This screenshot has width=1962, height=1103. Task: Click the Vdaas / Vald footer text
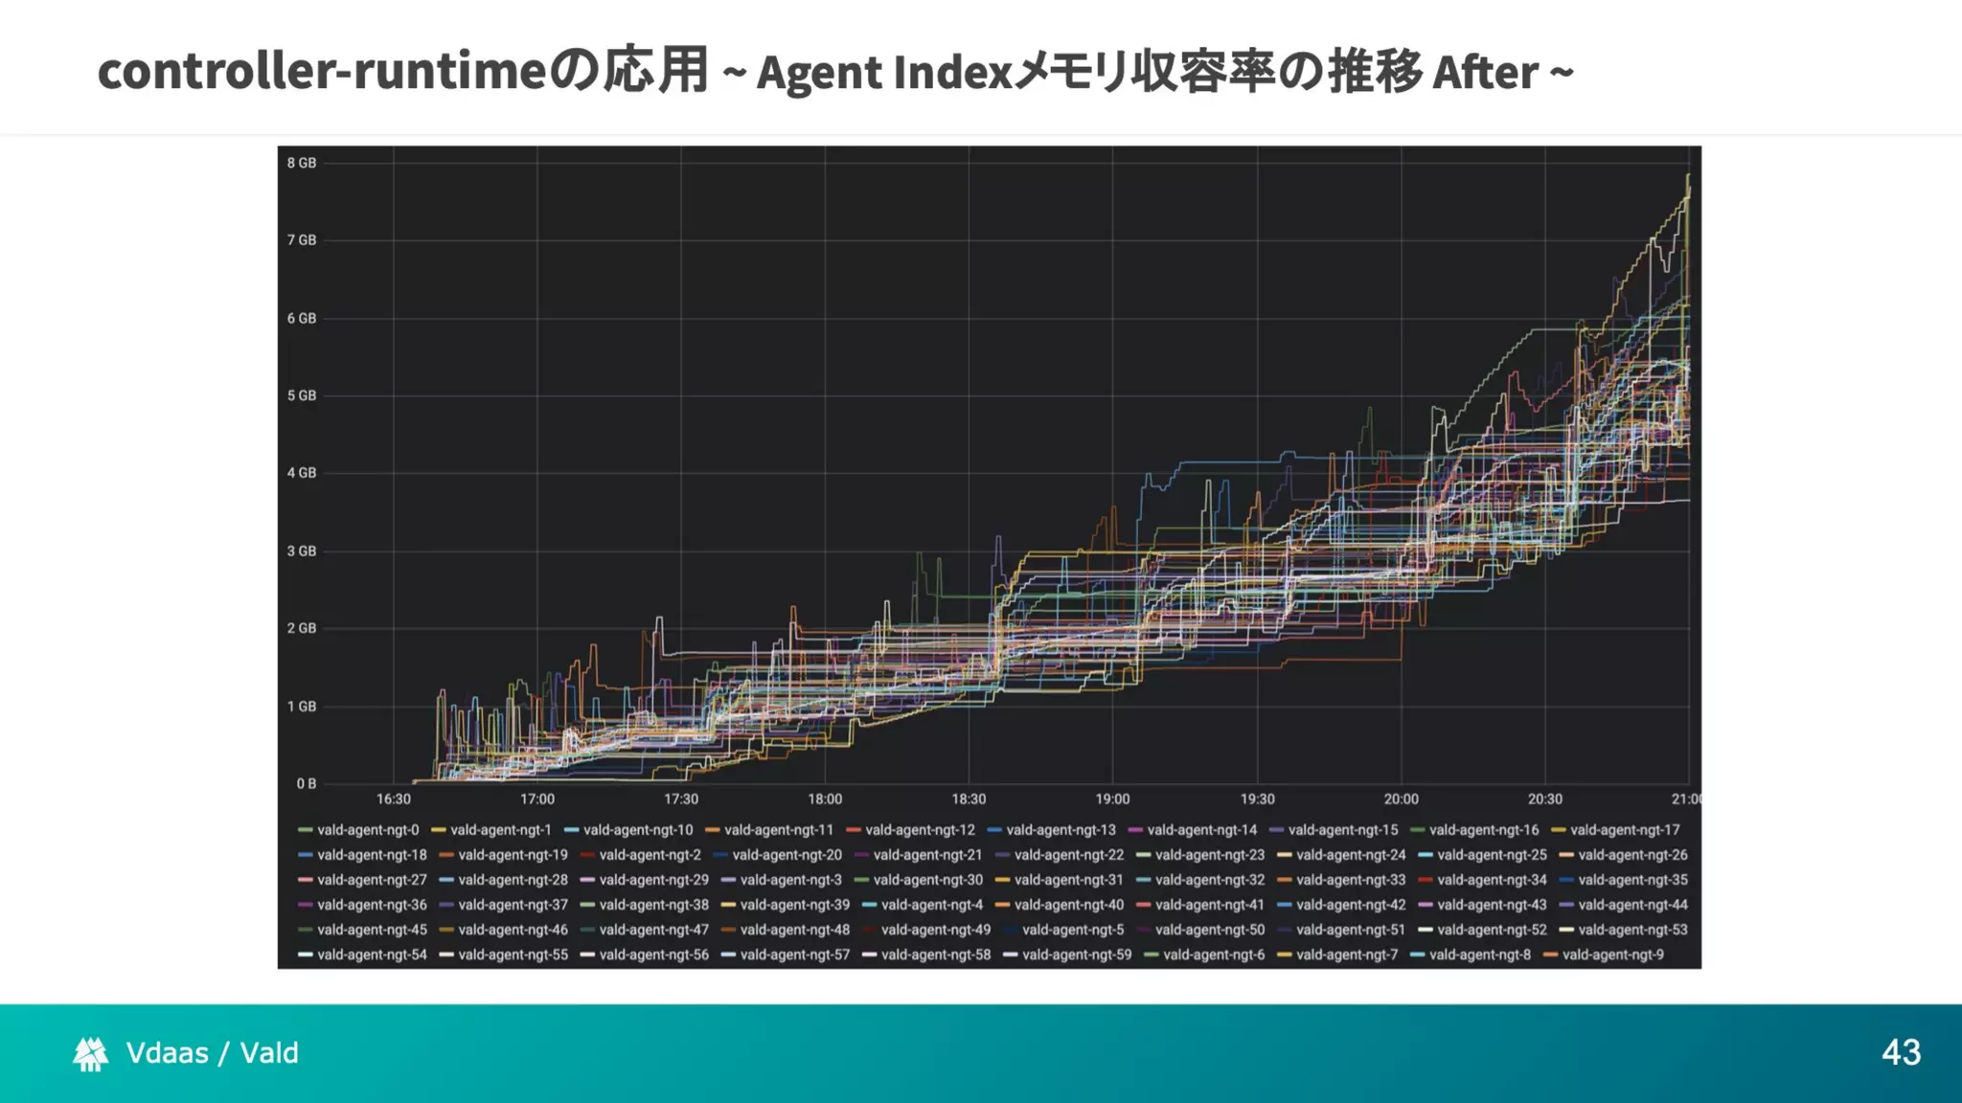click(x=212, y=1053)
